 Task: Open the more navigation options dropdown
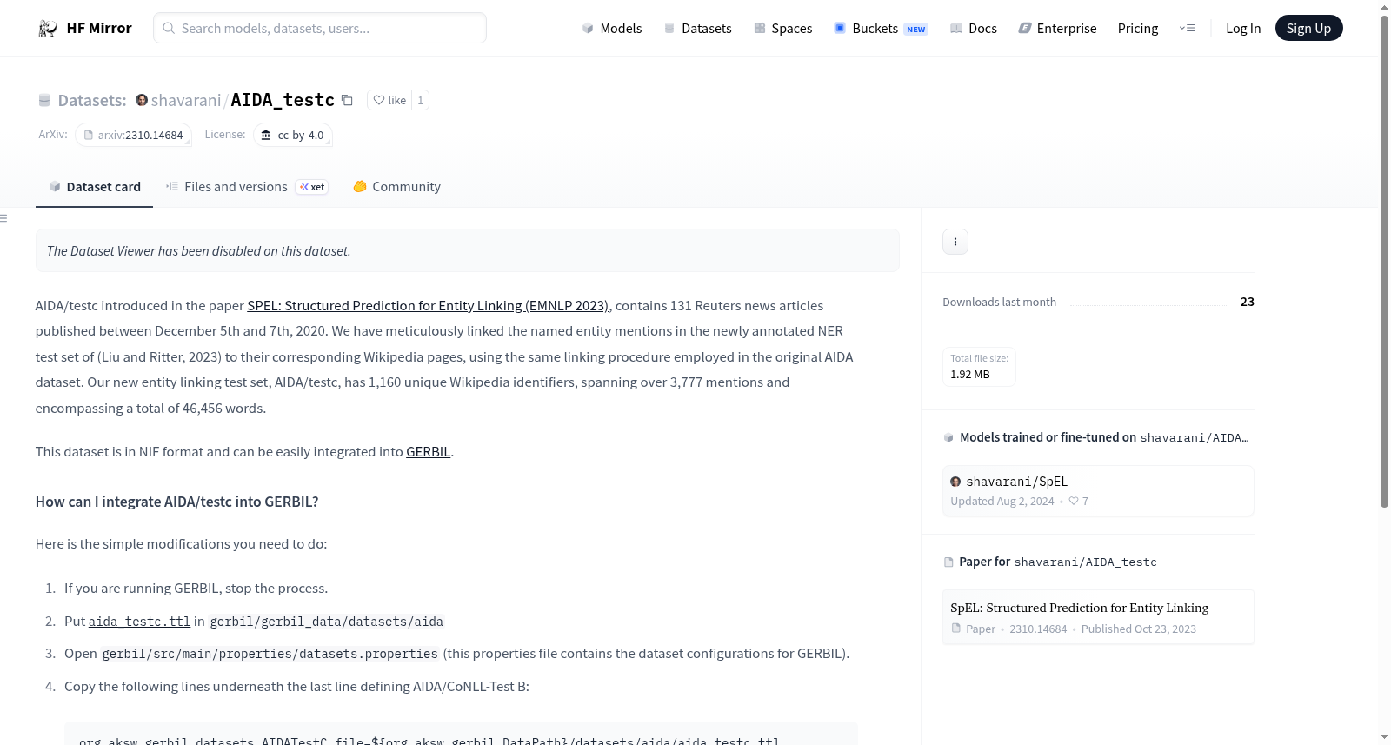point(1187,29)
